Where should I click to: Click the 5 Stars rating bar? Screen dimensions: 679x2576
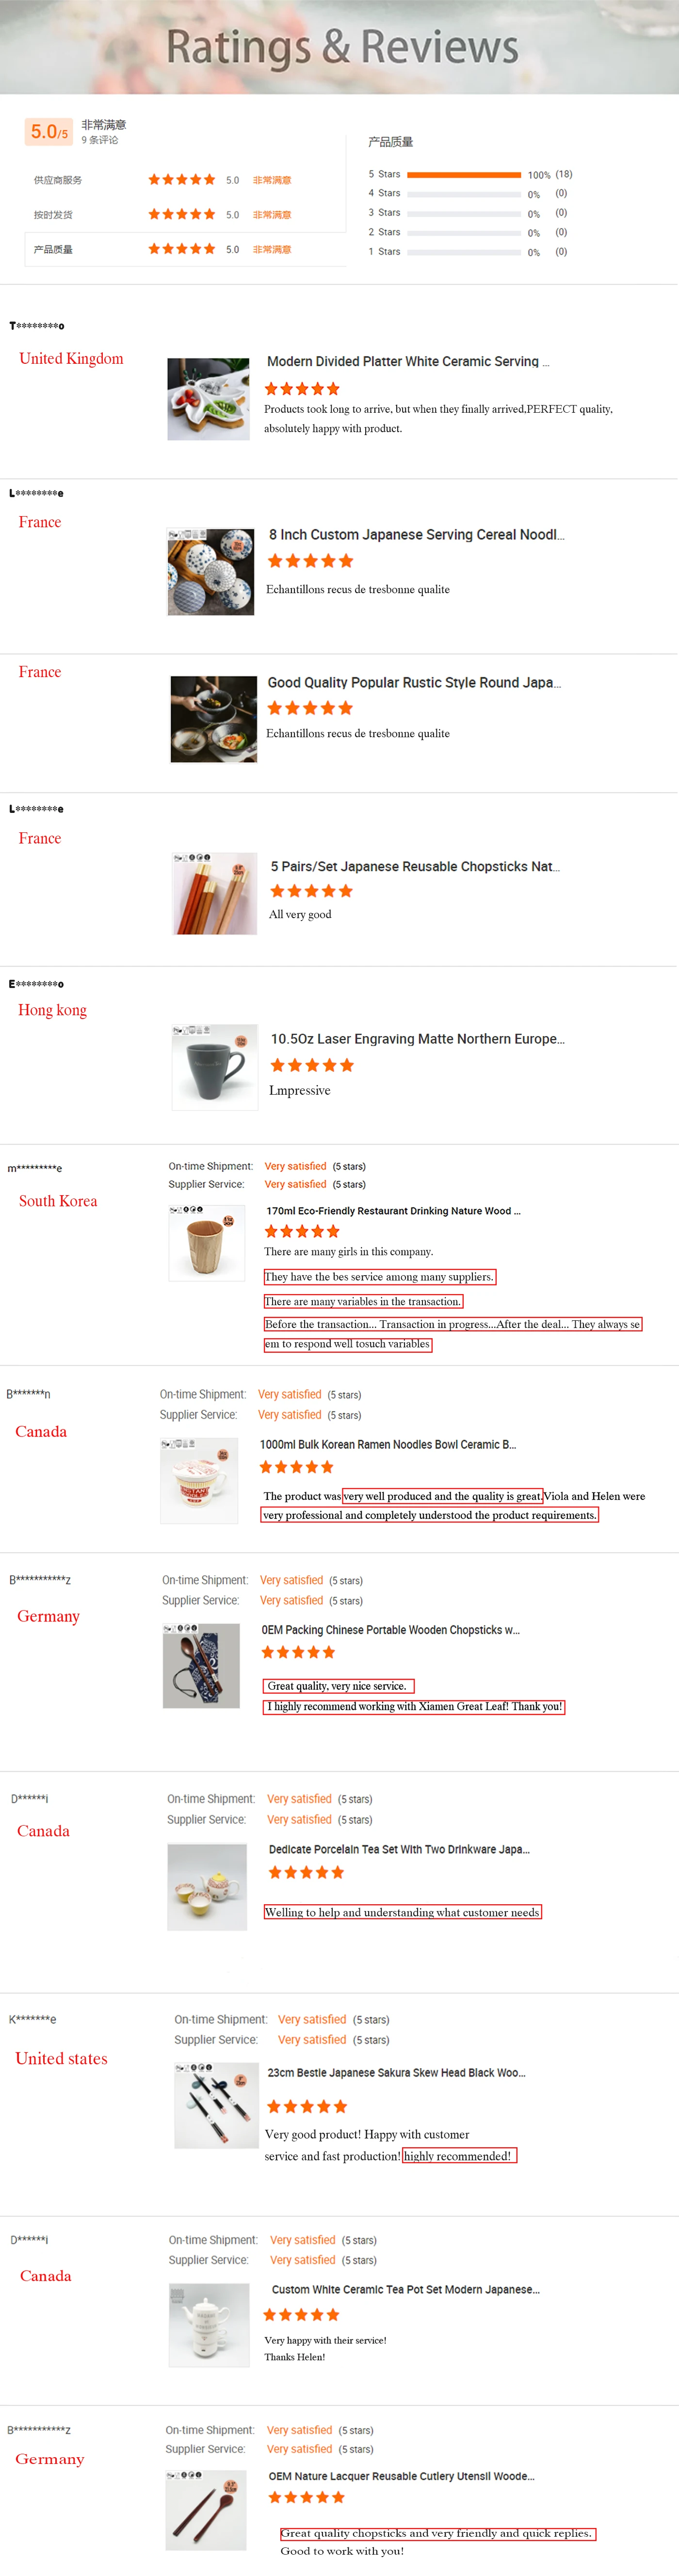(464, 174)
